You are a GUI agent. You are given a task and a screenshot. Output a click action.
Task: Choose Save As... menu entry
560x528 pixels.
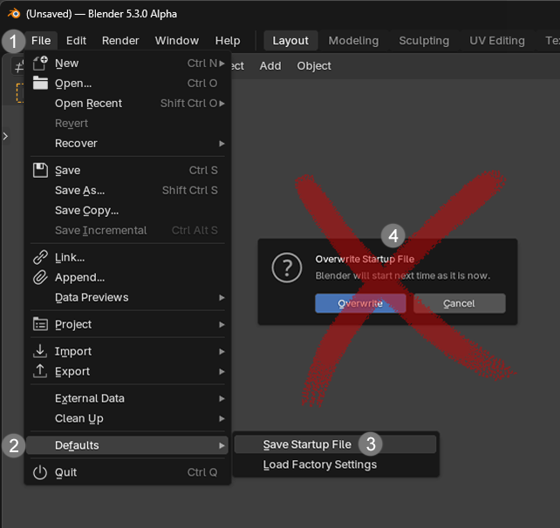[127, 190]
